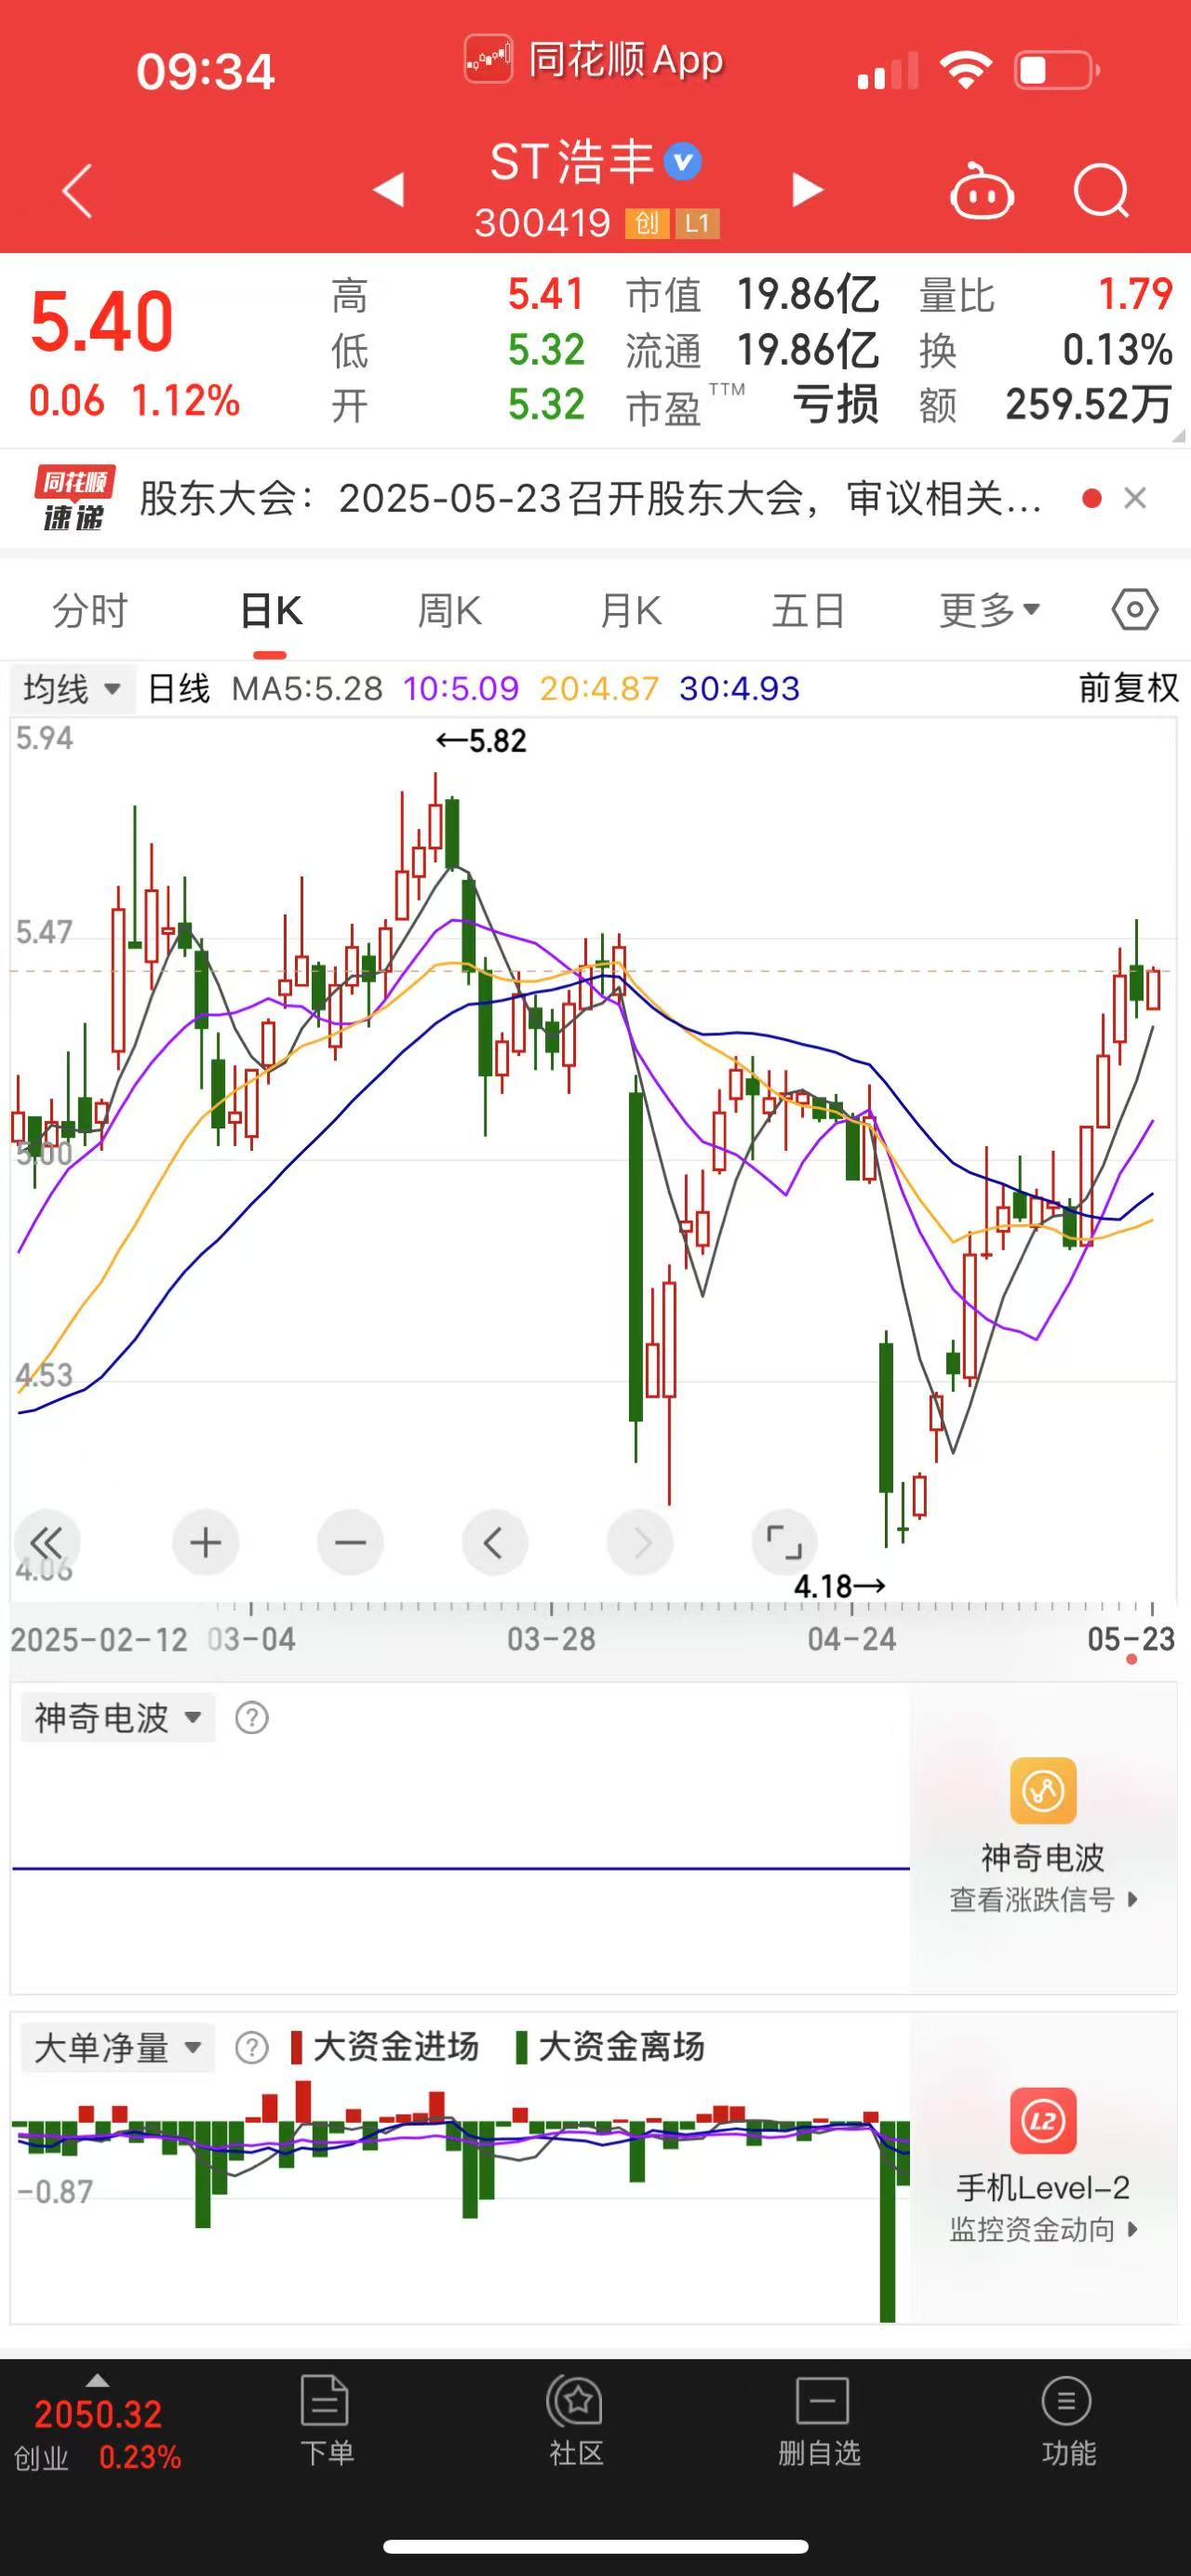Open 查看涨跌信号 link
1191x2576 pixels.
[x=1043, y=1899]
